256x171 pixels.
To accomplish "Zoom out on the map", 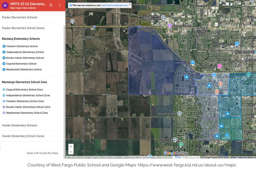I will tap(71, 152).
